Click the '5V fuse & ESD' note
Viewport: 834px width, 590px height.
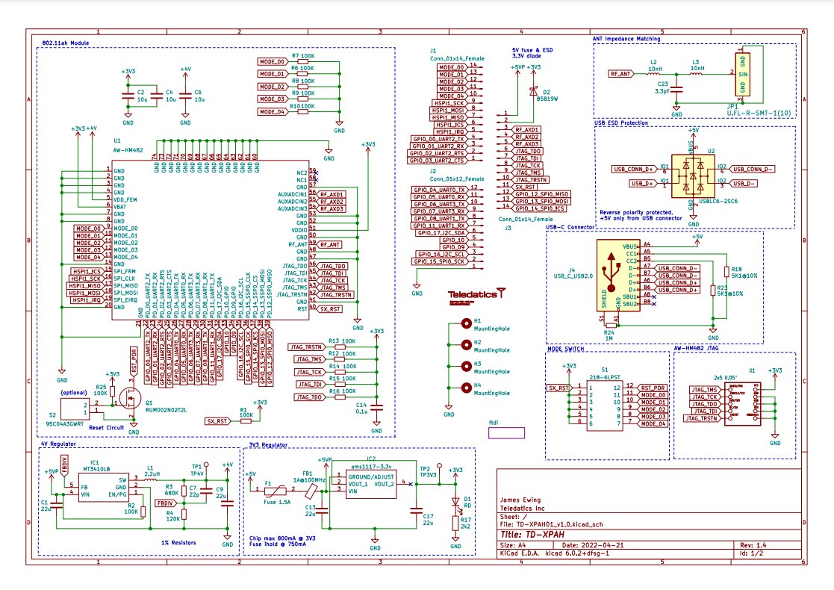tap(532, 50)
